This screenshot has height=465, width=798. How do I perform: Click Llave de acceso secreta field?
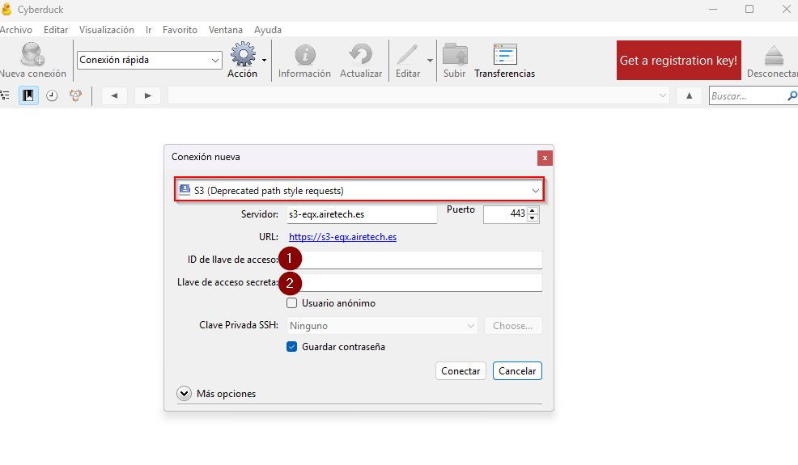pyautogui.click(x=414, y=282)
